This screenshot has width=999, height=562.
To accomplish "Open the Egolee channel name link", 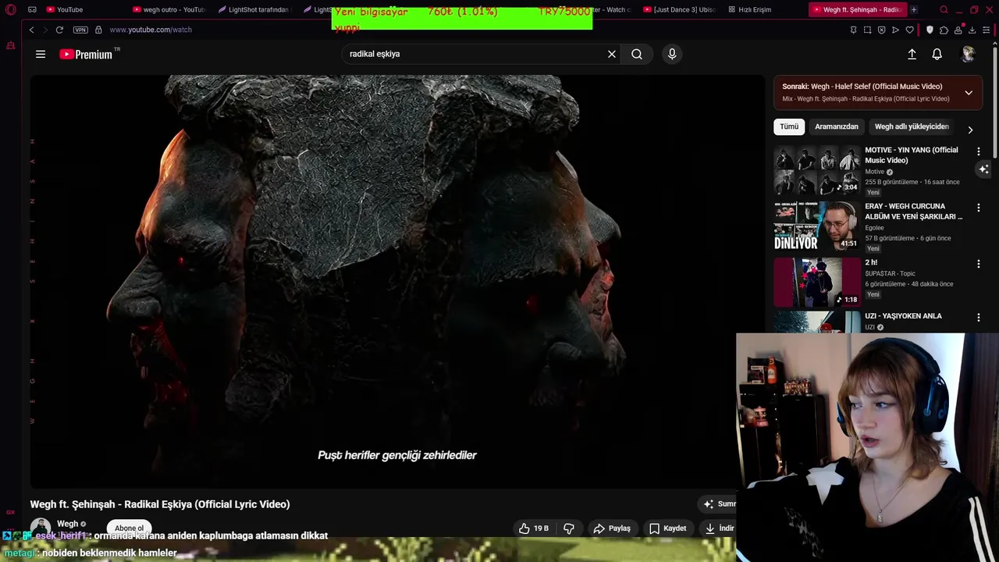I will coord(874,228).
